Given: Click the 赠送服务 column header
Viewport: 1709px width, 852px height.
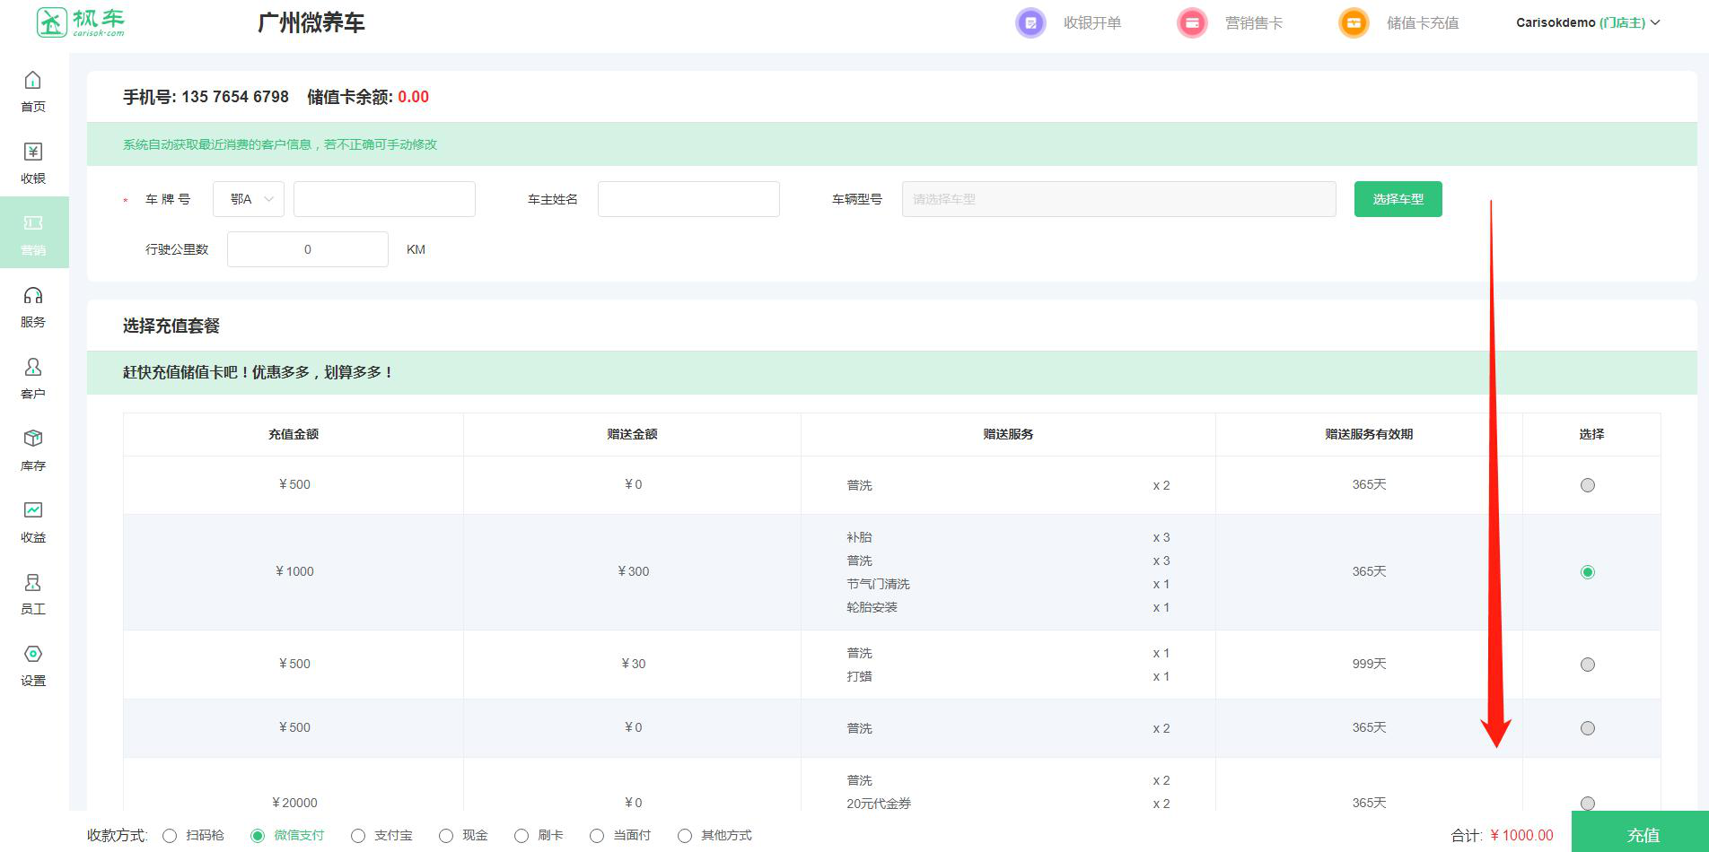Looking at the screenshot, I should tap(1009, 434).
